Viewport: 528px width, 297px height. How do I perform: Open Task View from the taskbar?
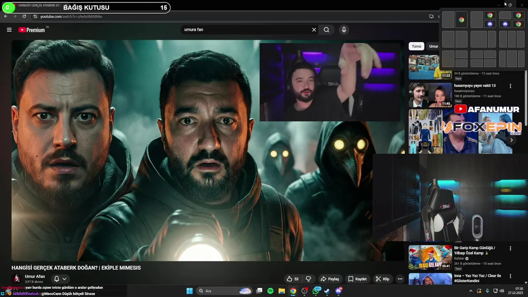[x=259, y=291]
